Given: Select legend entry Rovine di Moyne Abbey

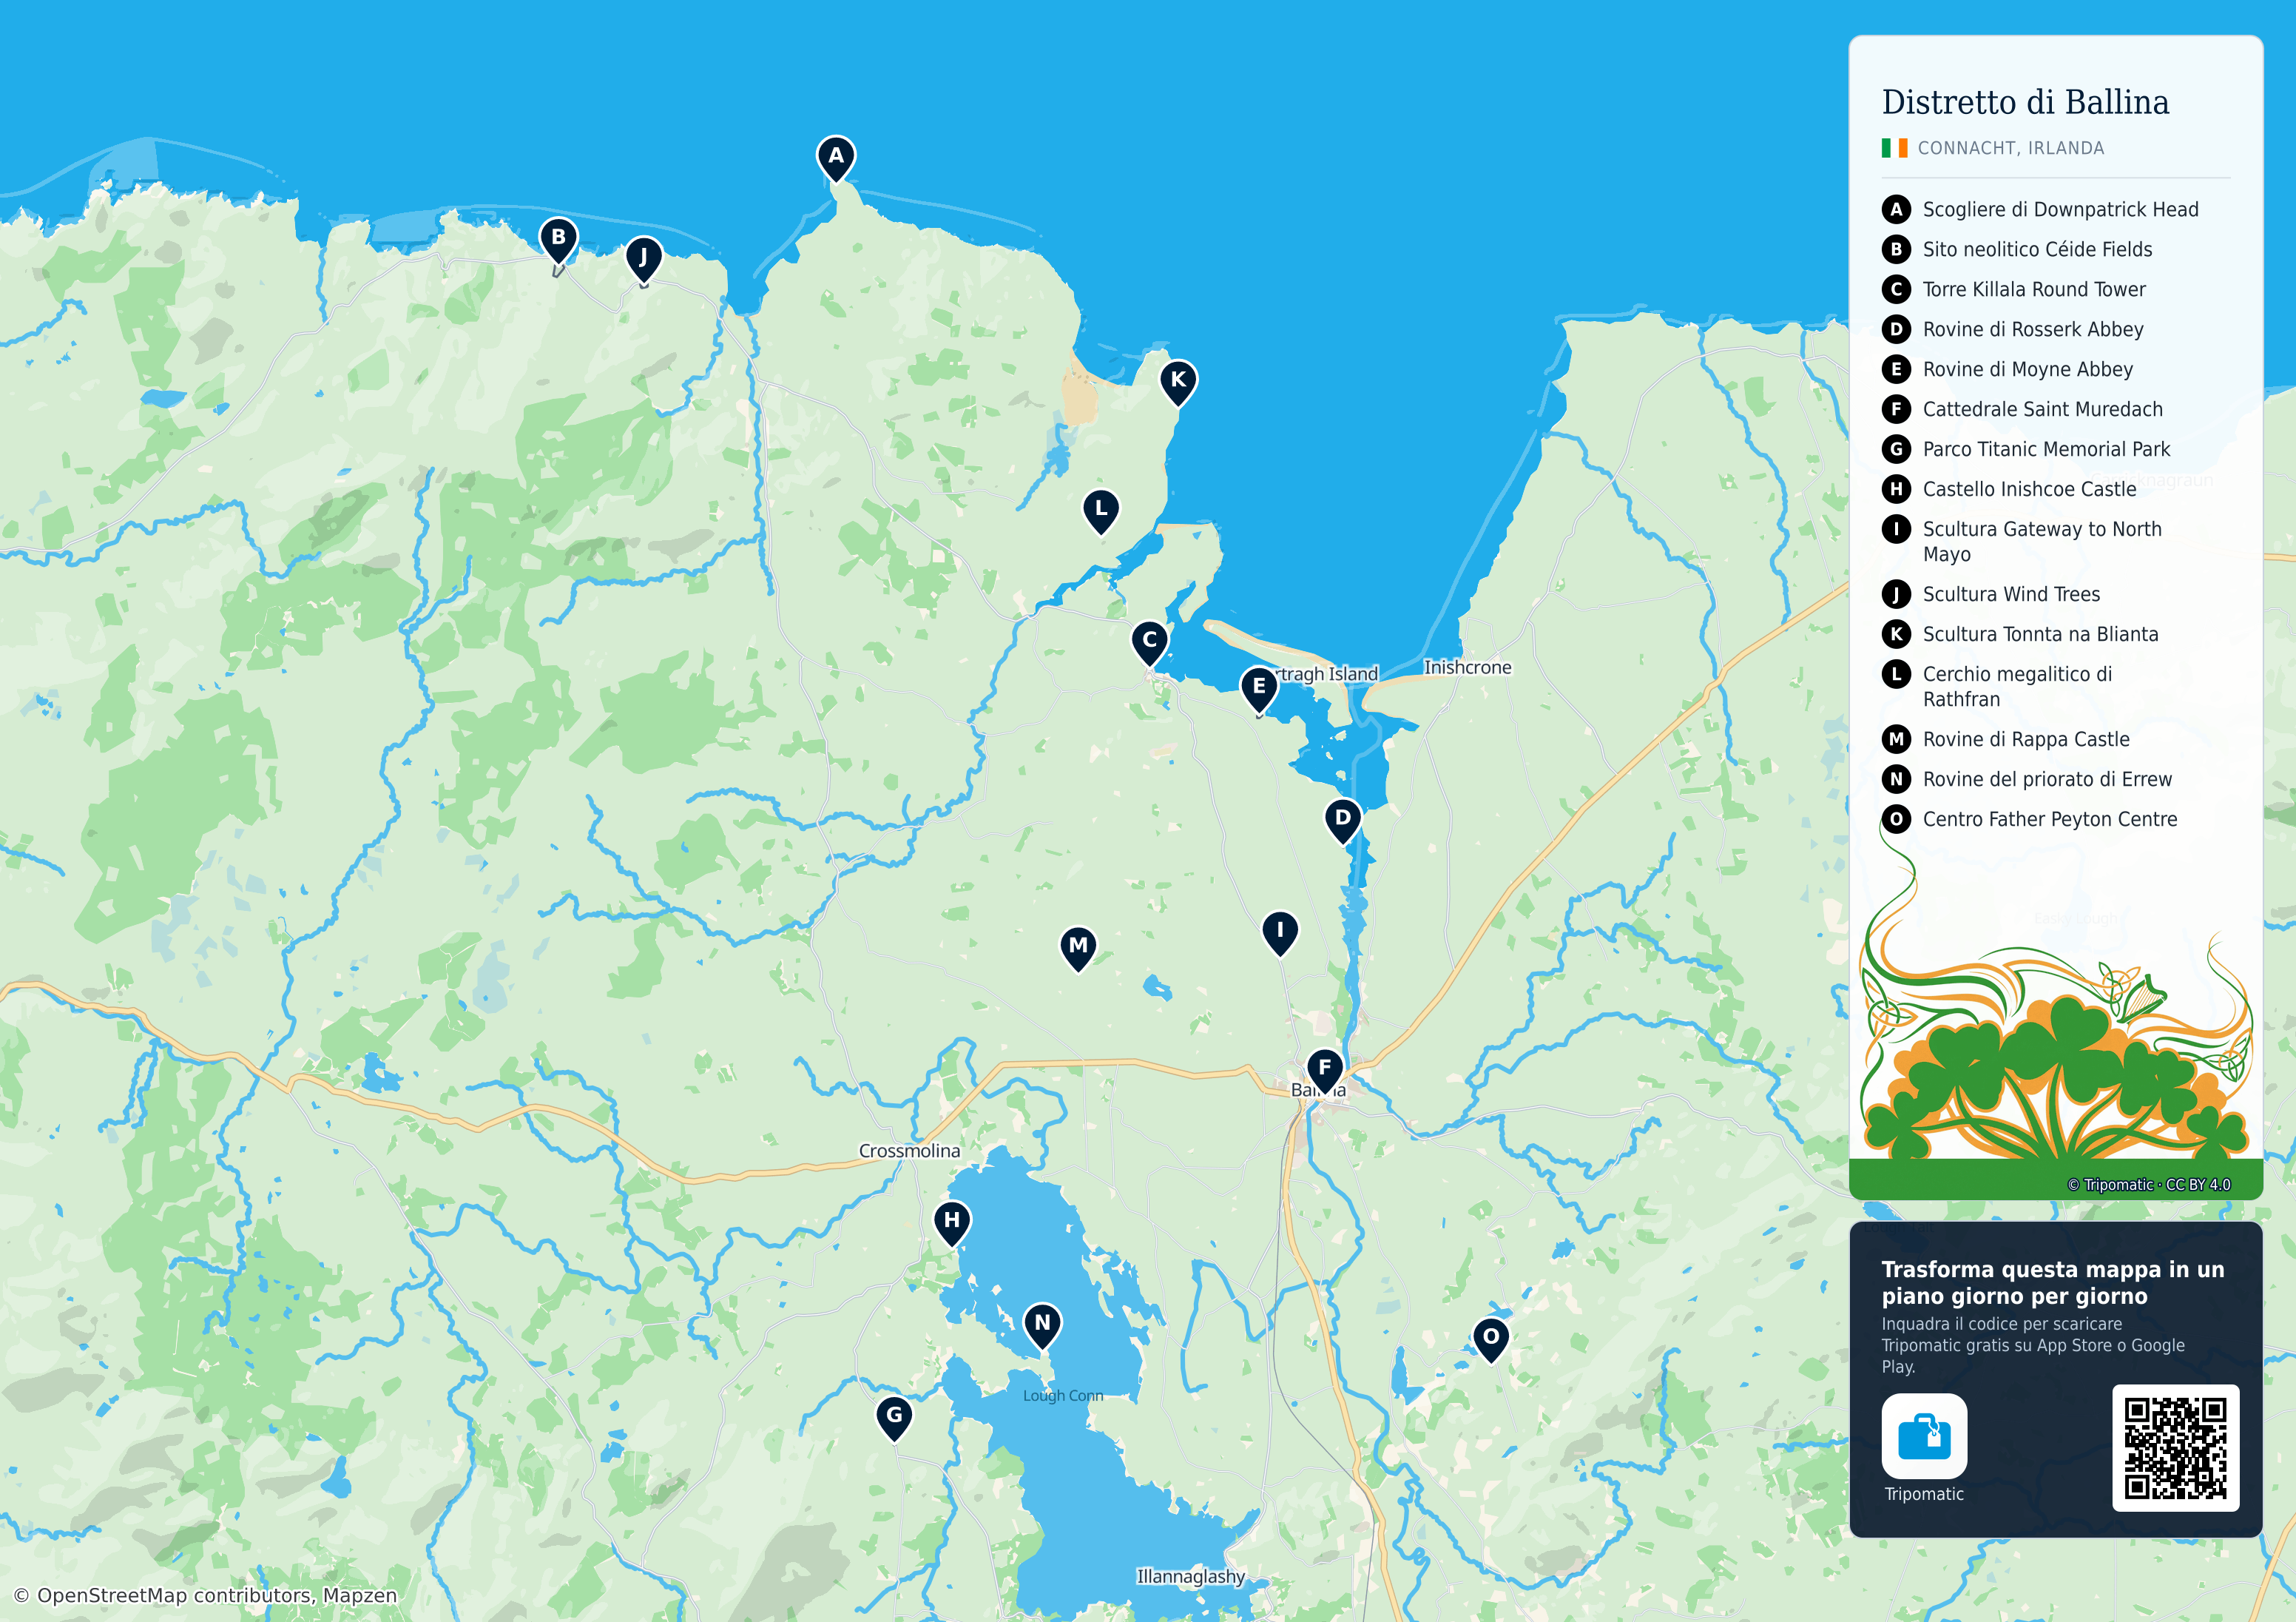Looking at the screenshot, I should click(x=2007, y=369).
